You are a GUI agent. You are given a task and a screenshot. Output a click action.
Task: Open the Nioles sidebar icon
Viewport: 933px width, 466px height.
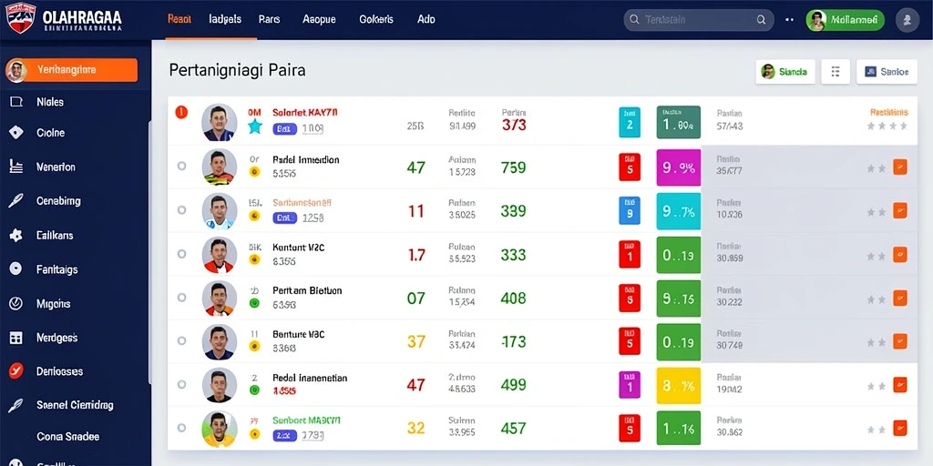click(x=16, y=102)
